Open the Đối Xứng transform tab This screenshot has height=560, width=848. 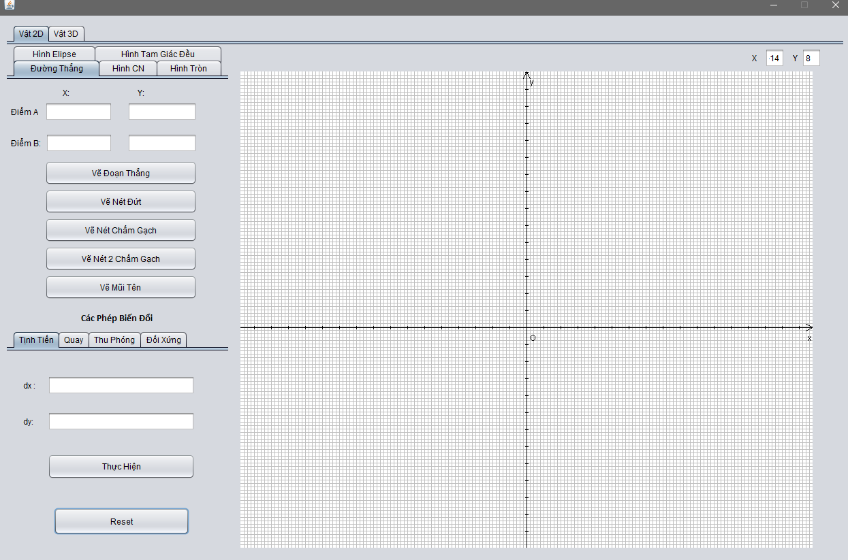point(163,340)
